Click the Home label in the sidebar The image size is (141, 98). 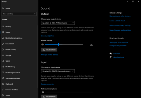point(8,8)
